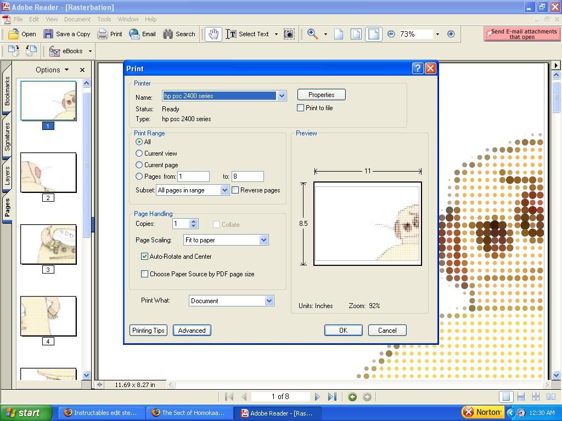Click the Advanced button
The height and width of the screenshot is (421, 562).
(192, 331)
